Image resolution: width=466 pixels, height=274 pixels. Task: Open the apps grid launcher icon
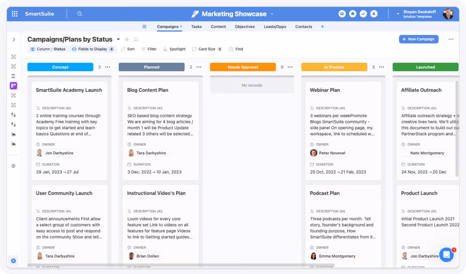tap(15, 14)
